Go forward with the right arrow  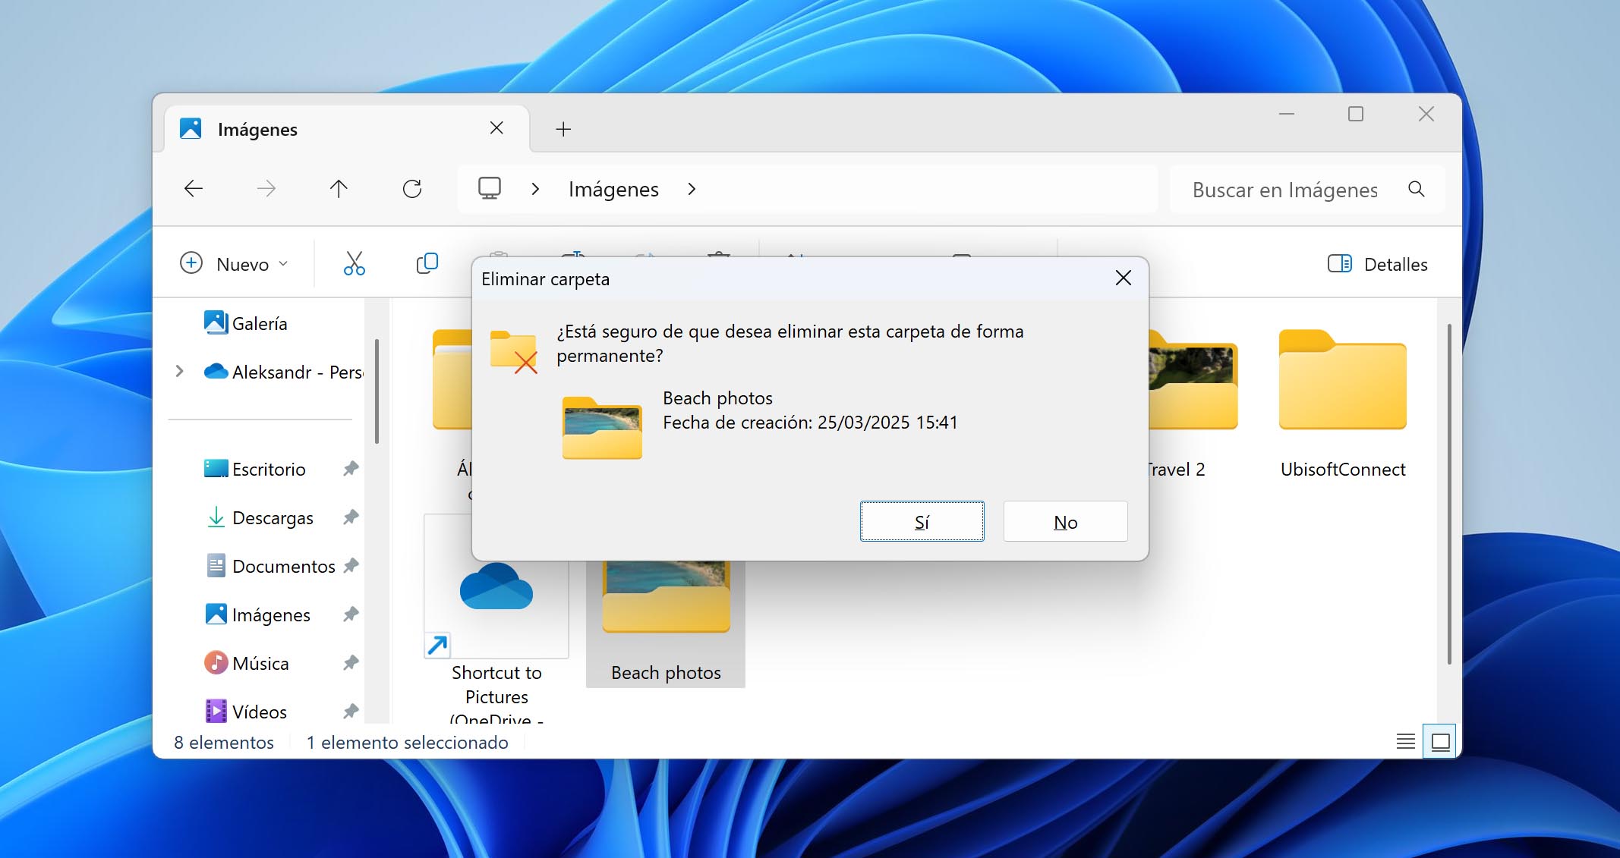click(x=266, y=189)
